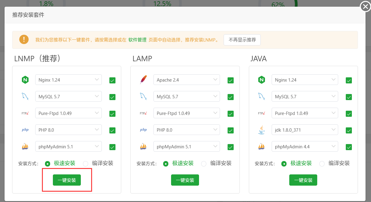
Task: Uncheck phpMyAdmin 5.1 in the LAMP panel
Action: [x=231, y=147]
